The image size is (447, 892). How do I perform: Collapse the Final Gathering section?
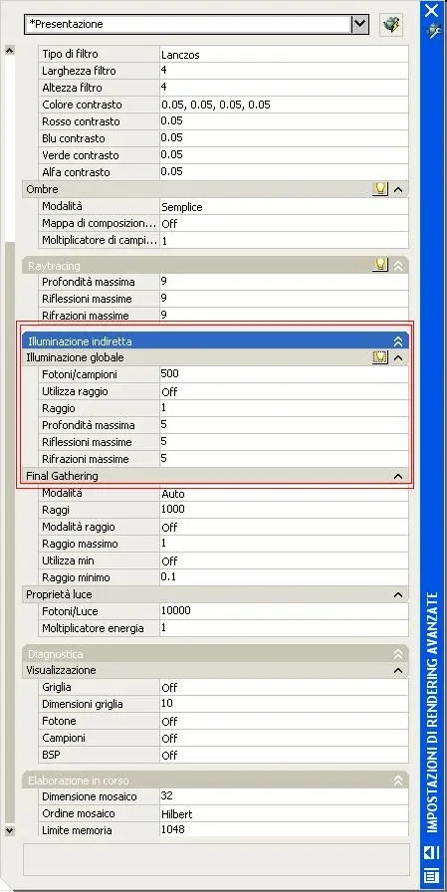click(398, 476)
